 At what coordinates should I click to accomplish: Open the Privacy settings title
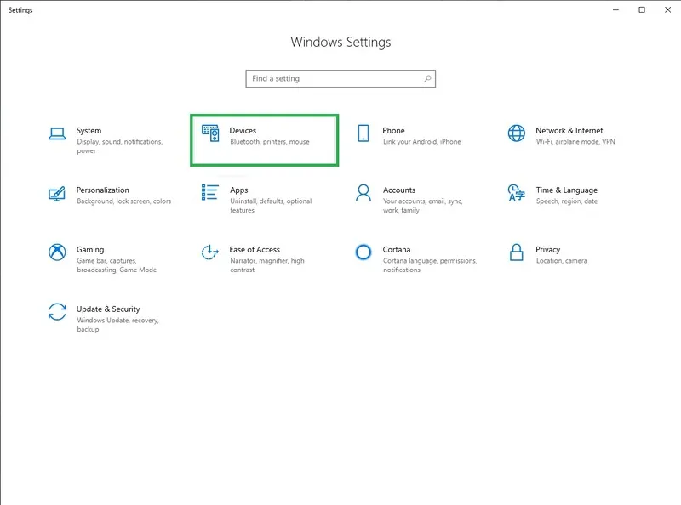coord(547,249)
